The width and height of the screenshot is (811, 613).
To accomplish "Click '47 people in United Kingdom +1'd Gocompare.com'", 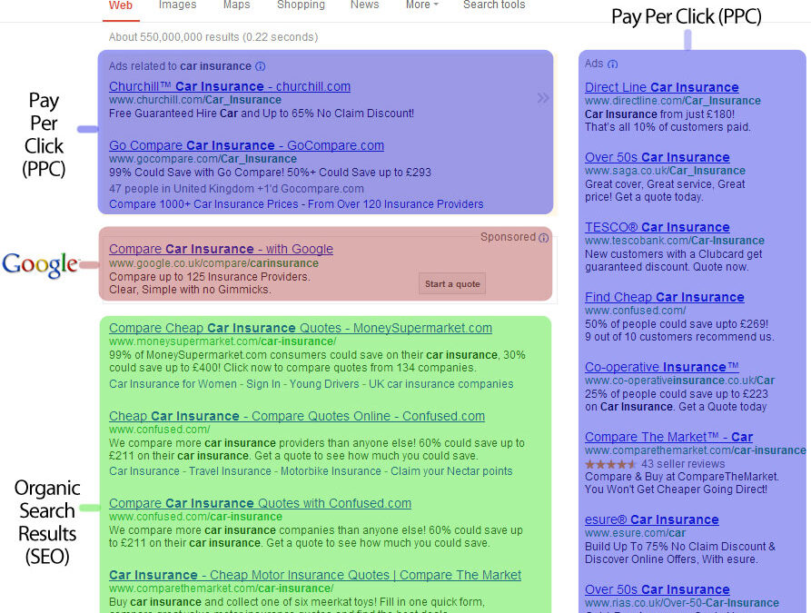I will pyautogui.click(x=236, y=189).
